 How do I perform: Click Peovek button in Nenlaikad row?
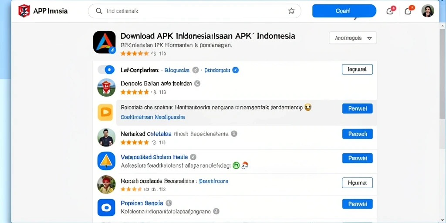(x=357, y=134)
